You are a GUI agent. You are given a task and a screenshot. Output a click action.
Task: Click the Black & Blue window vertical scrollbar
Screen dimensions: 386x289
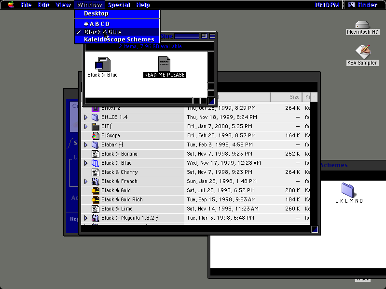pos(211,67)
